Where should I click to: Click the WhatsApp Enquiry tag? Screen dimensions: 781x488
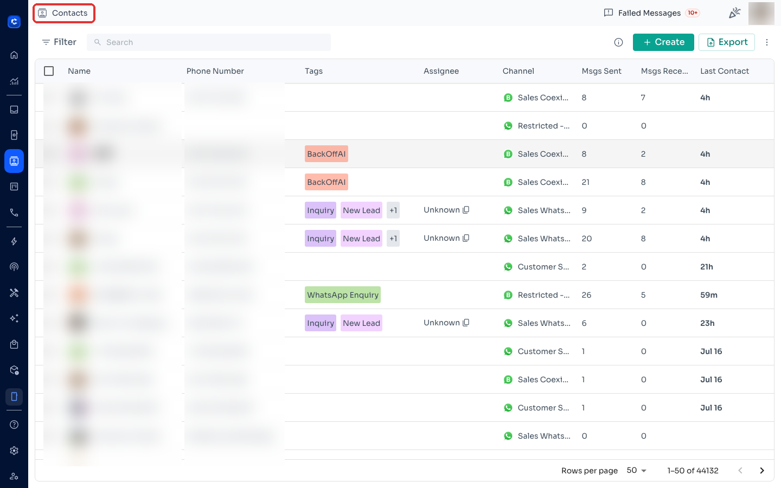[343, 295]
